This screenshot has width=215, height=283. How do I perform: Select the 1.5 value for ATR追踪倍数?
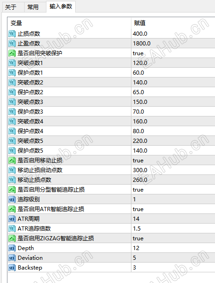pos(137,229)
